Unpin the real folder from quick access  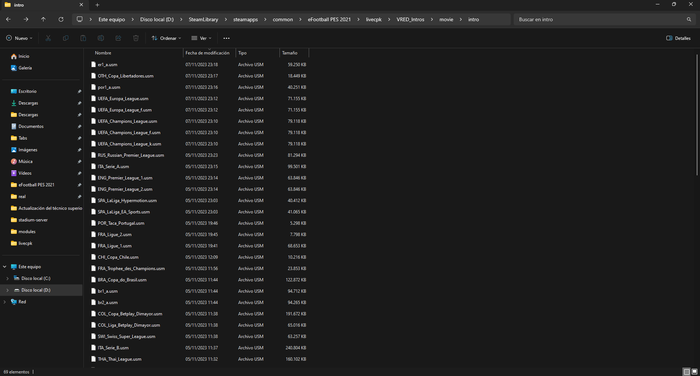(x=79, y=197)
